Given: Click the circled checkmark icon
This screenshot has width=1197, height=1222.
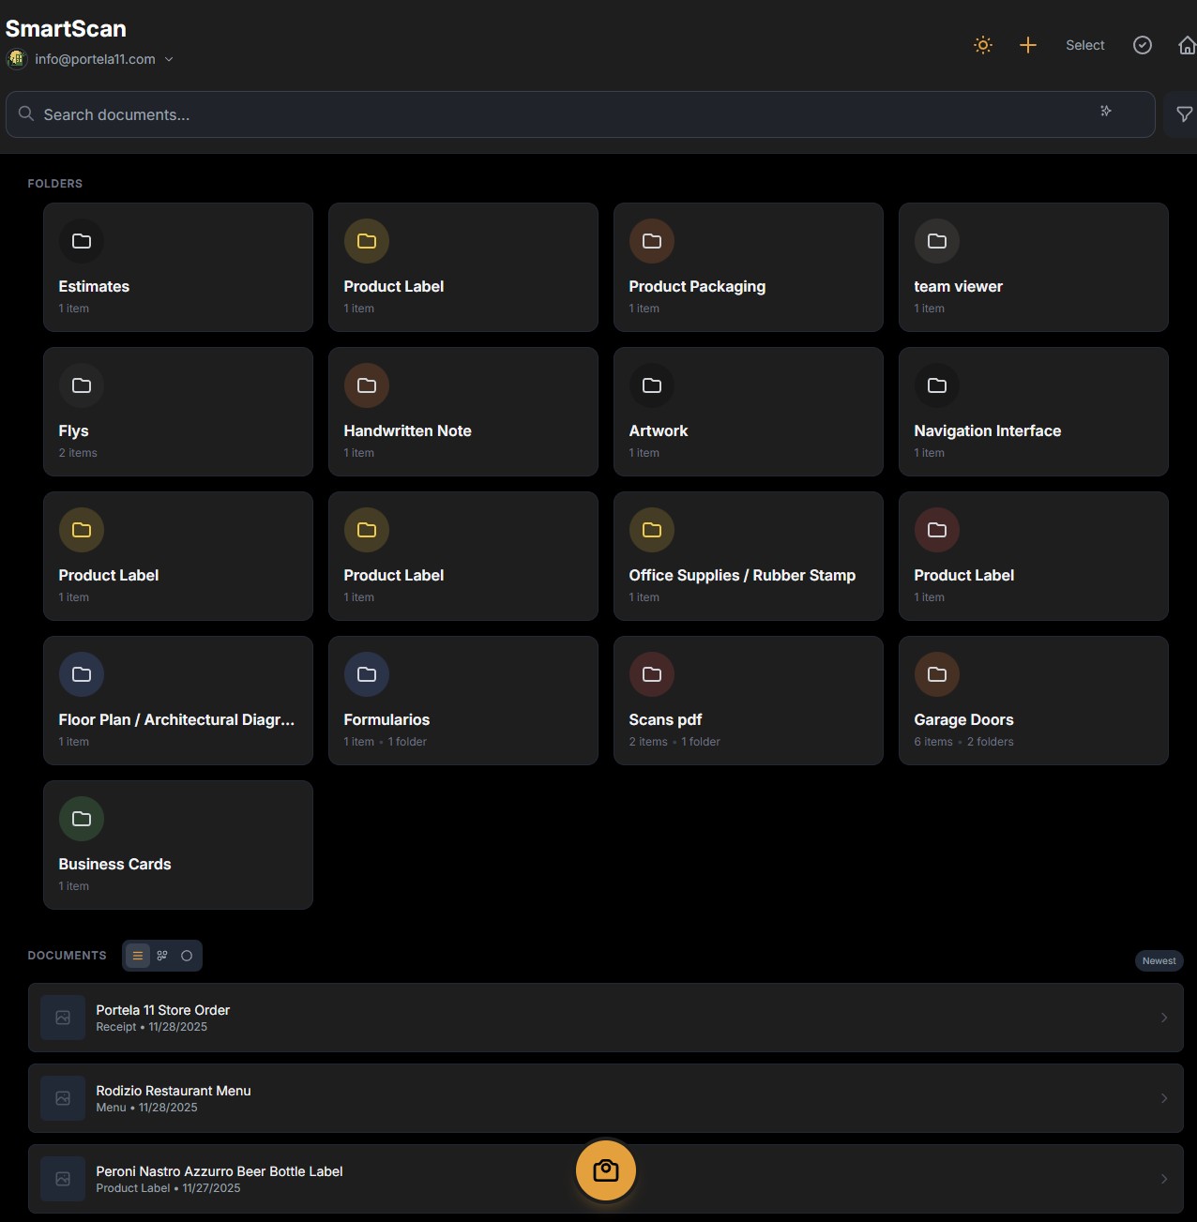Looking at the screenshot, I should click(x=1142, y=45).
